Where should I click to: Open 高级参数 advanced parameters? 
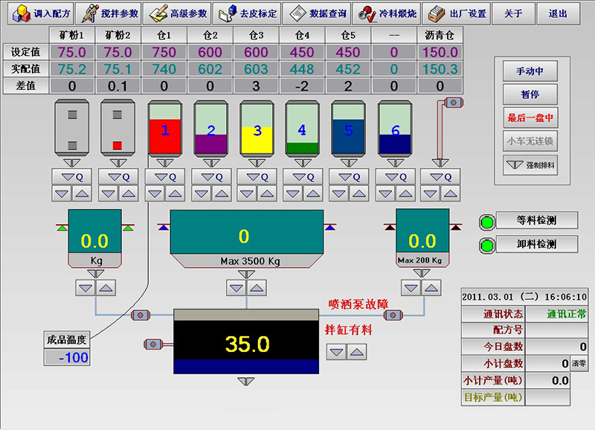[177, 13]
